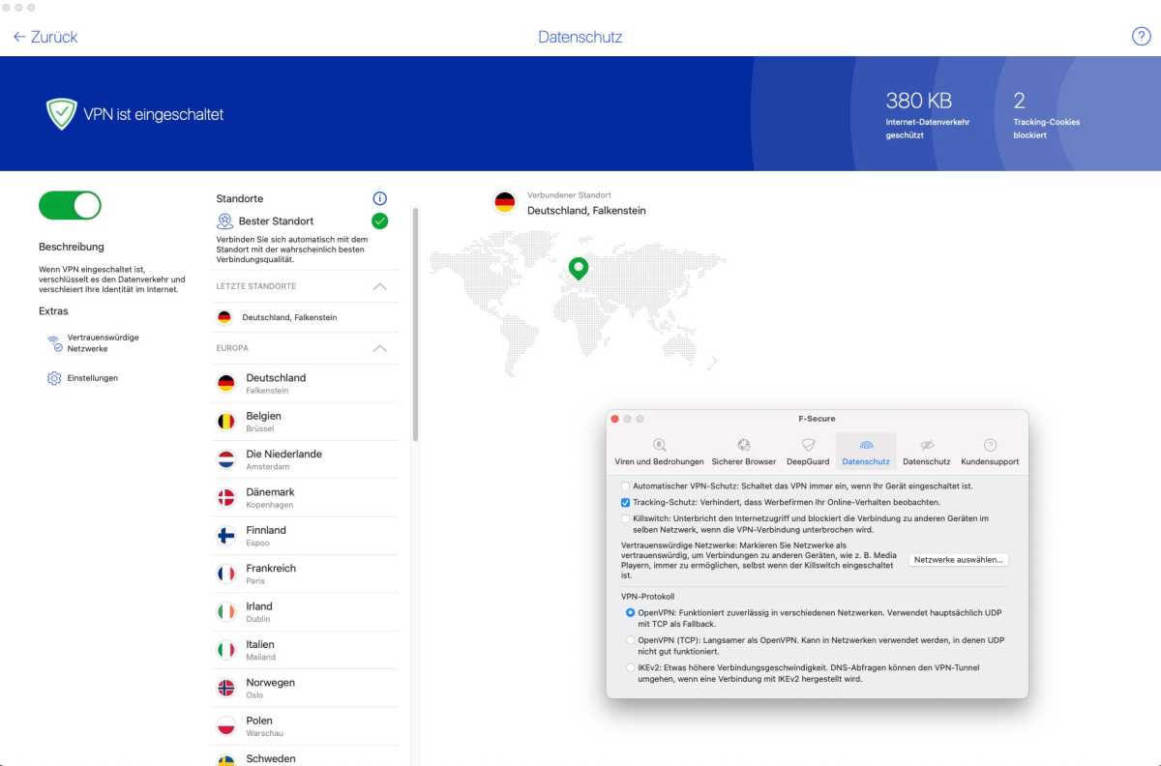
Task: Click the Bester Standort location icon
Action: pyautogui.click(x=224, y=221)
